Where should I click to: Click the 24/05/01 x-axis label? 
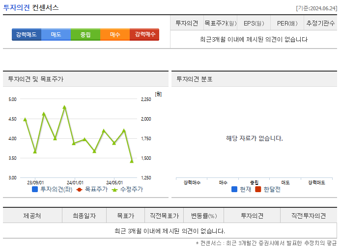[114, 183]
